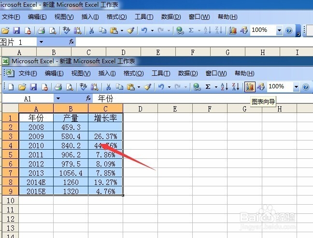Open 数据(D) menu in embedded Excel window
The image size is (313, 238).
click(188, 73)
